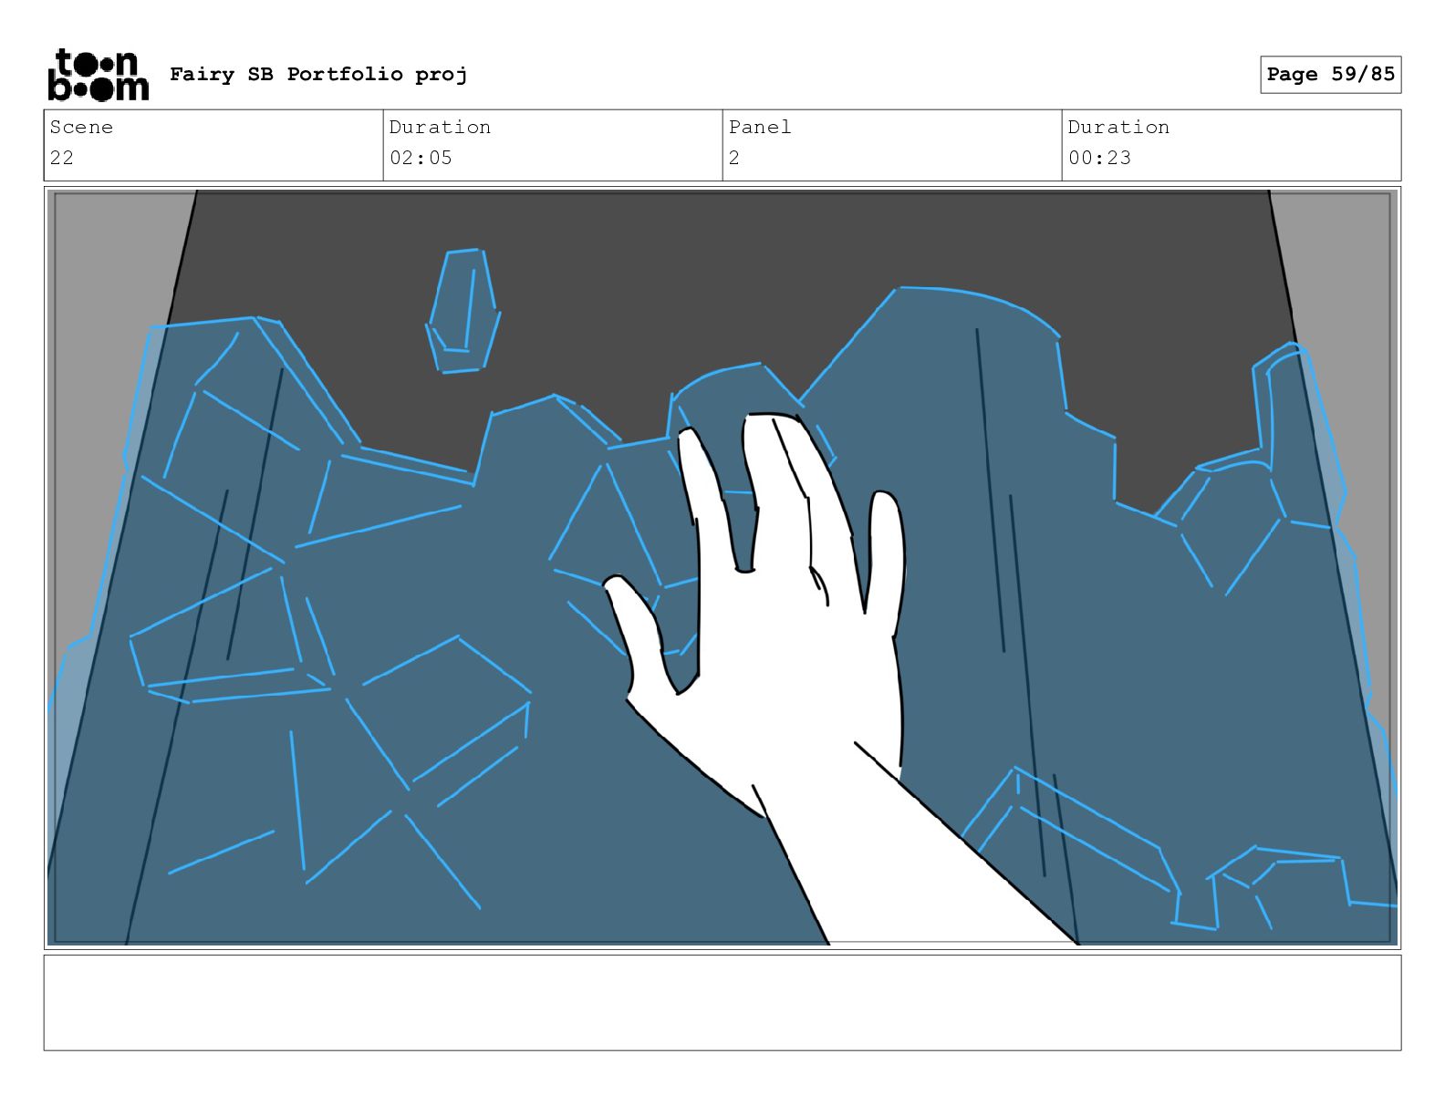Select the tall rock peak at right

point(958,456)
